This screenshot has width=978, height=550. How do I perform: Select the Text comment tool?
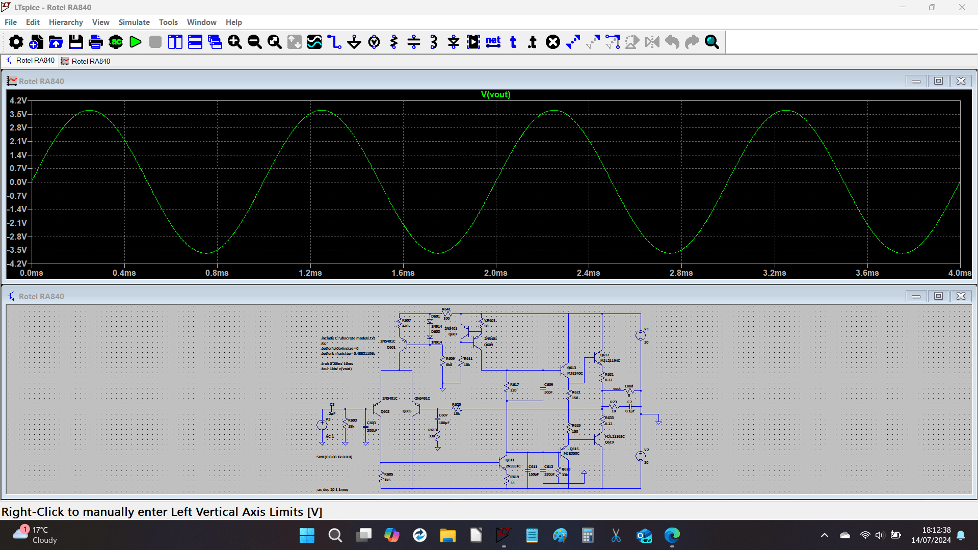click(513, 42)
